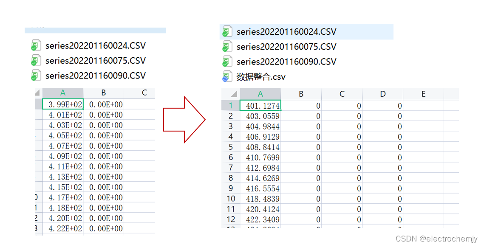Select column D header in right sheet
Viewport: 484px width, 247px height.
(382, 94)
